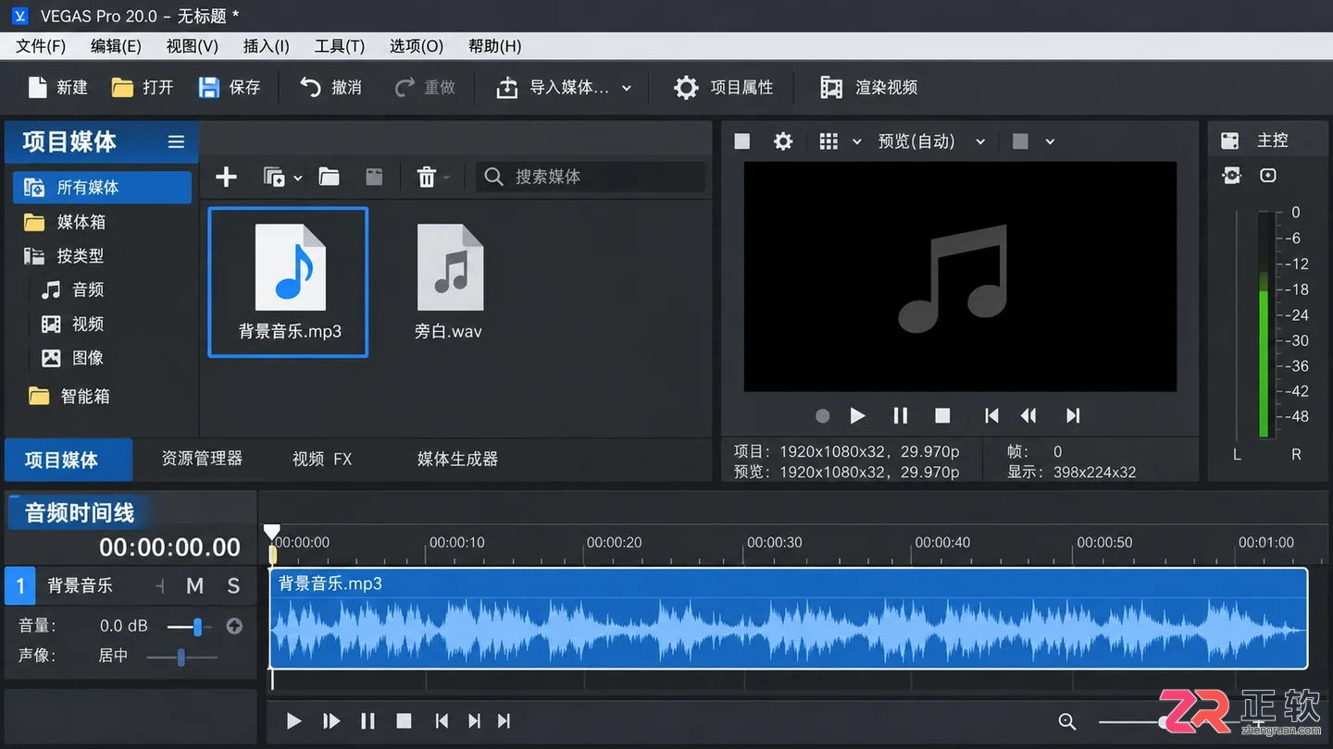Screen dimensions: 1333x749
Task: Play timeline from transport bar
Action: [293, 721]
